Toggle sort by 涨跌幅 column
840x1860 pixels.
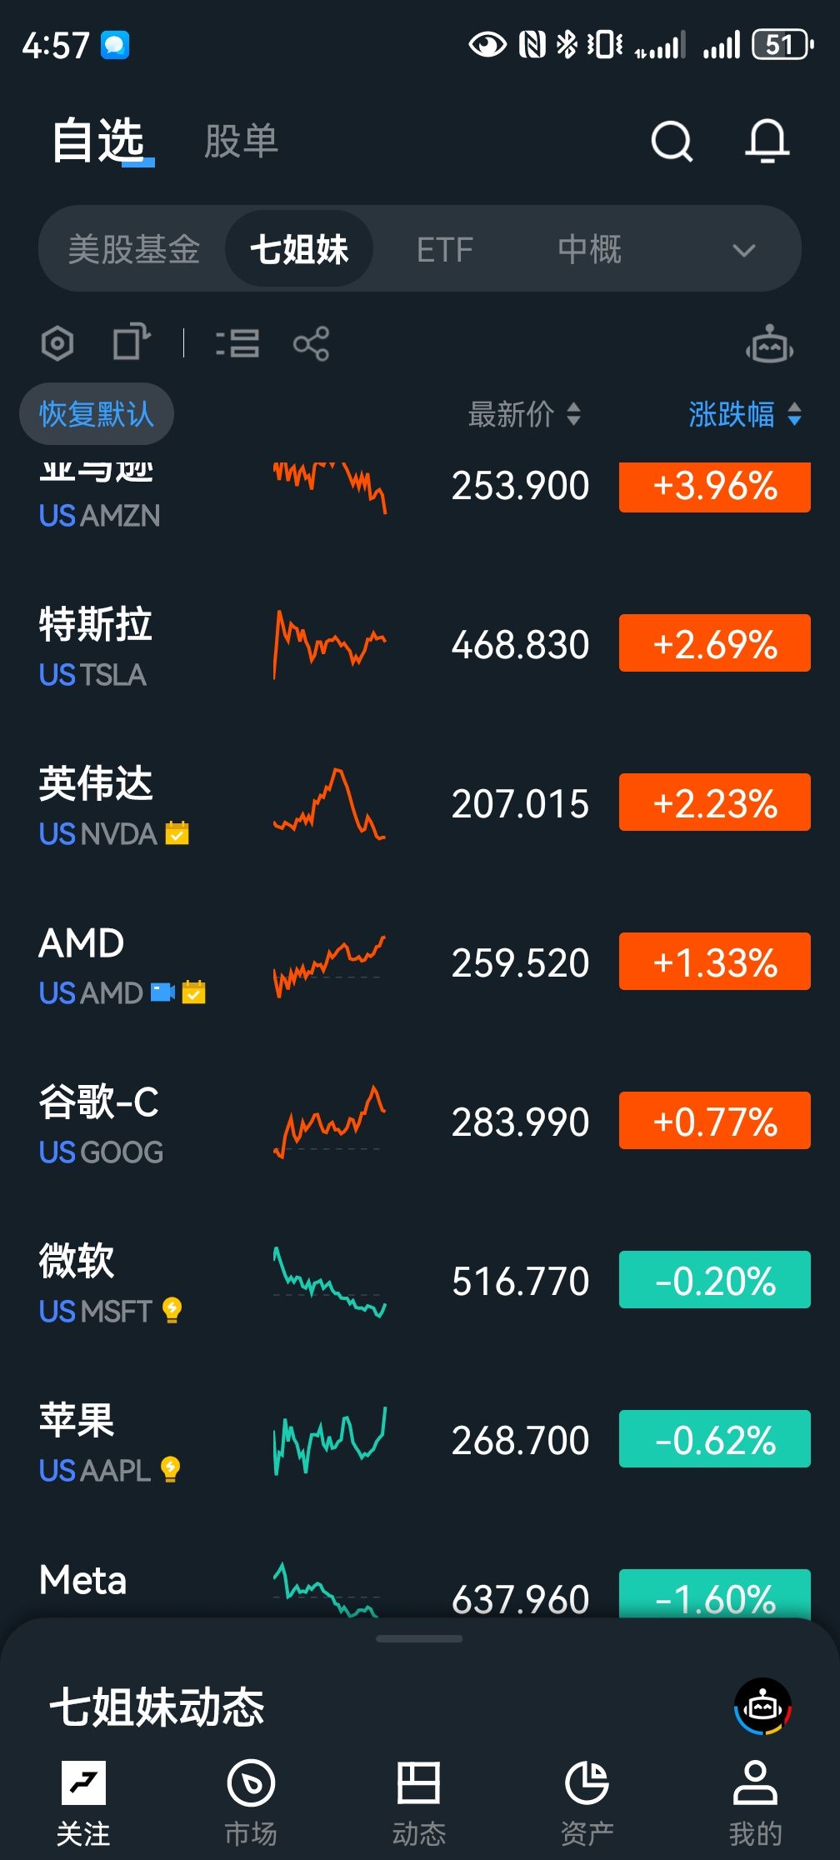745,414
